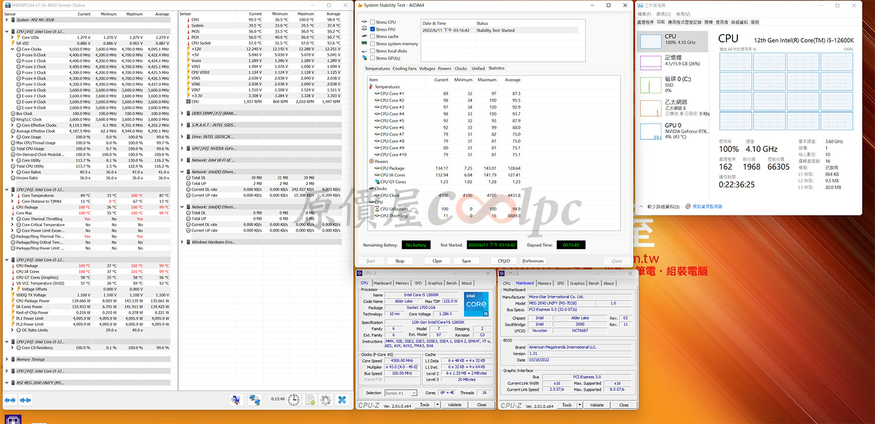The image size is (875, 424).
Task: Switch to 處理程序 tab in Task Manager
Action: (645, 22)
